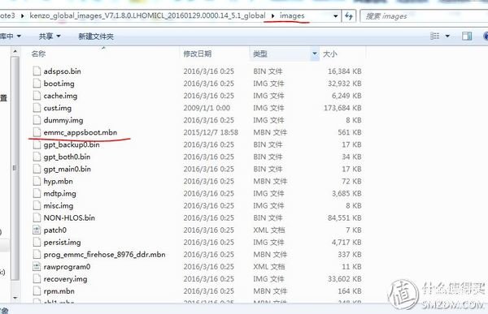Open the 共享 dropdown menu
The width and height of the screenshot is (488, 314).
[49, 37]
